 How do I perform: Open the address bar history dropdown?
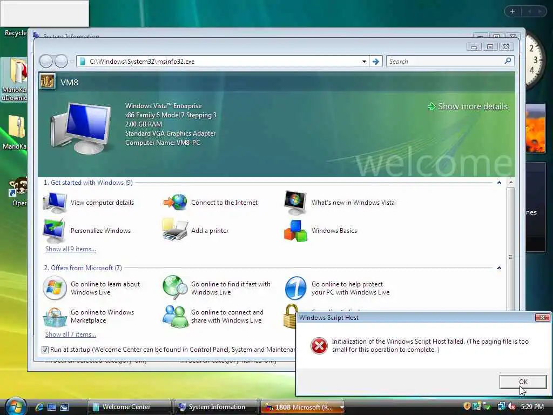[x=364, y=62]
